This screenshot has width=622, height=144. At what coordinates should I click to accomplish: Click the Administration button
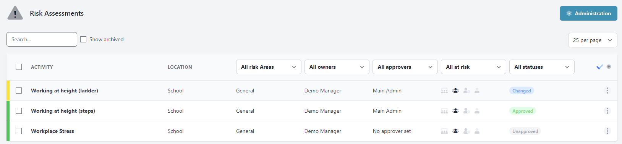pos(588,13)
